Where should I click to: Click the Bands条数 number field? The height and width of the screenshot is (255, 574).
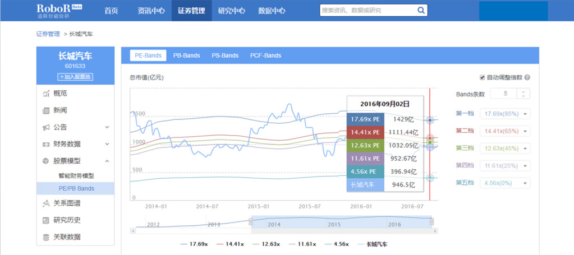(x=503, y=94)
